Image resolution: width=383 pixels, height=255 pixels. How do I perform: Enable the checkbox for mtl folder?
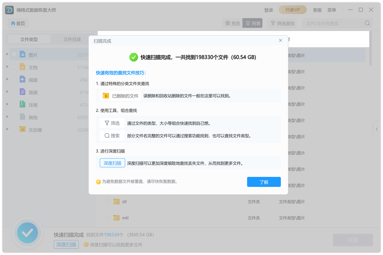pos(107,218)
